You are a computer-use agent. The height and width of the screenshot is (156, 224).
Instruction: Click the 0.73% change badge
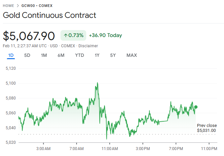(x=73, y=35)
